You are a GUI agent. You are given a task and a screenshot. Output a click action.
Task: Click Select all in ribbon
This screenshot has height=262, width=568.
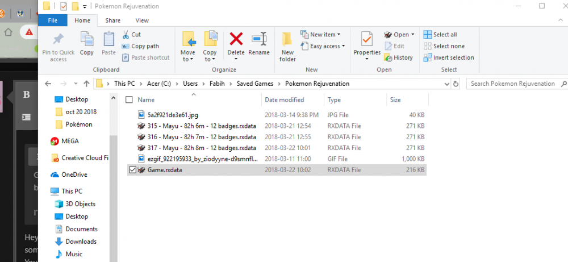coord(440,35)
